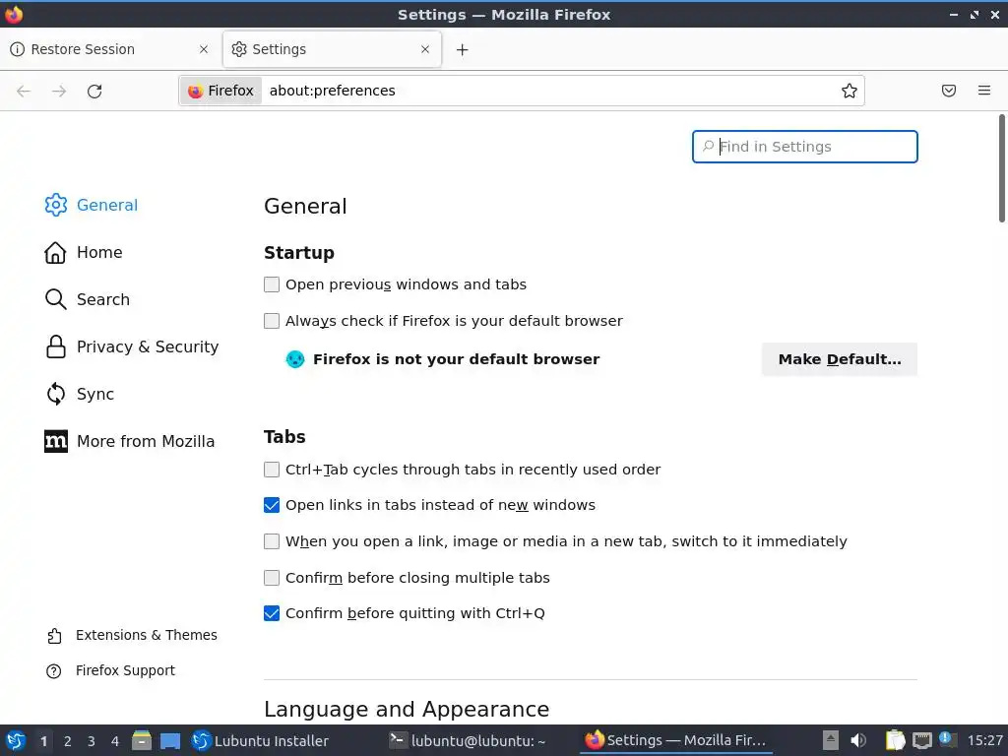Click the Mozilla 'm' logo icon
The image size is (1008, 756).
(x=56, y=442)
